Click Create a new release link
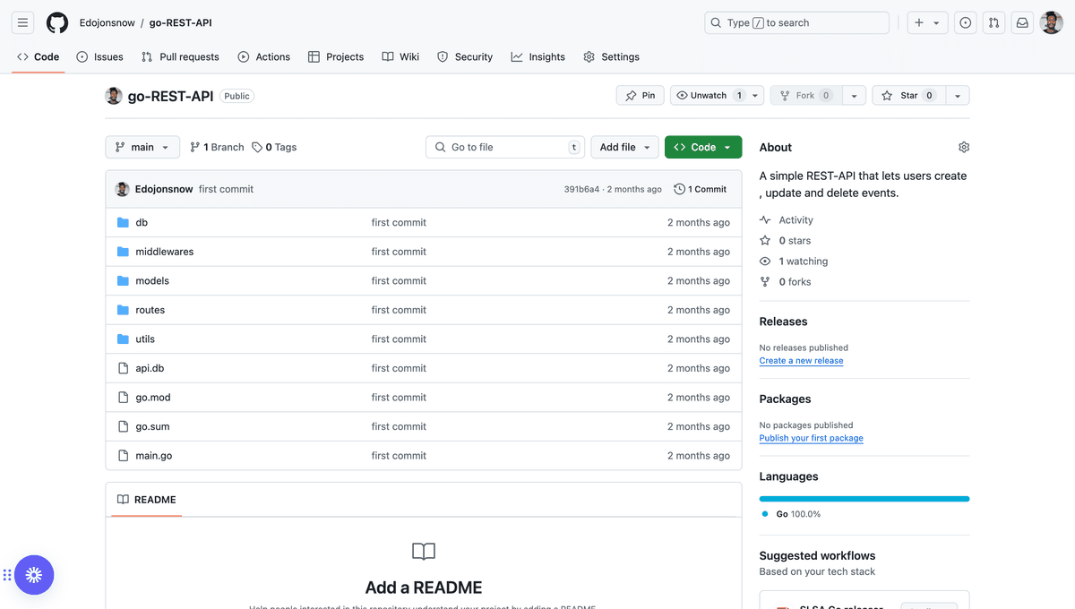Viewport: 1075px width, 609px height. pos(801,361)
